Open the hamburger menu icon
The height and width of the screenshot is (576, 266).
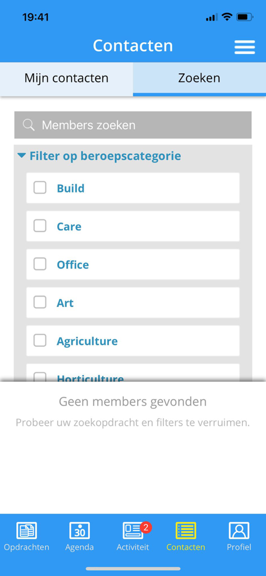245,47
